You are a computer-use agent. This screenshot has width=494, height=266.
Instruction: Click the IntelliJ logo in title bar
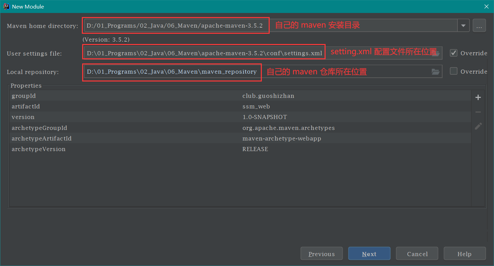click(6, 6)
